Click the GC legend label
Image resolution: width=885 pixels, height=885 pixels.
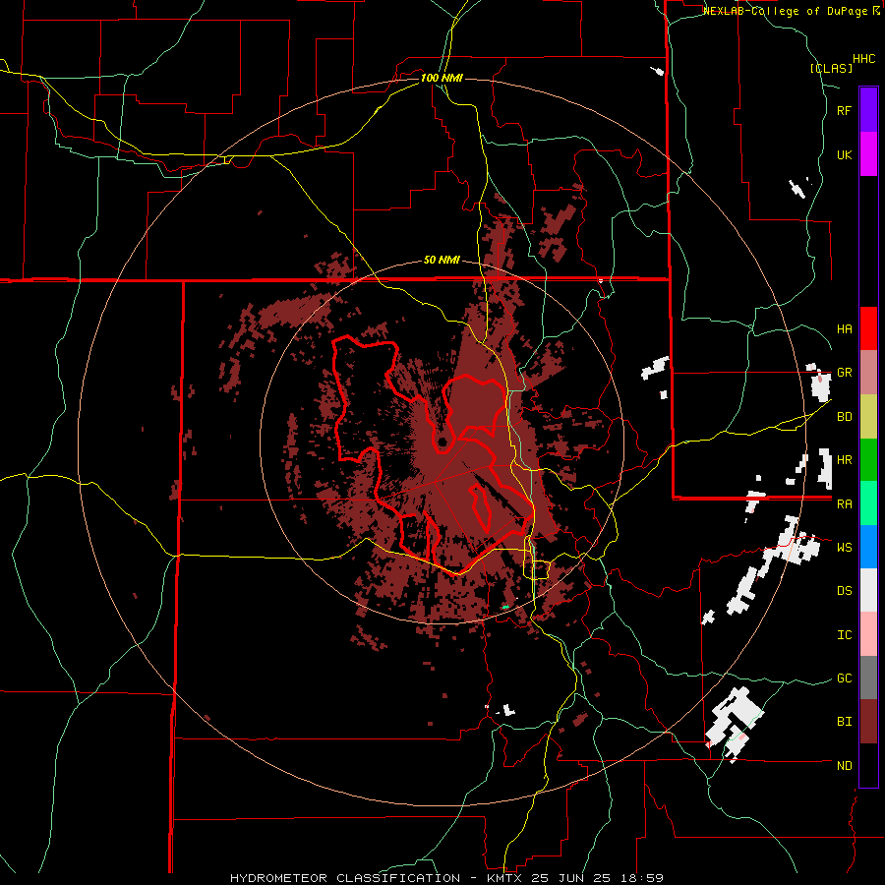(845, 678)
